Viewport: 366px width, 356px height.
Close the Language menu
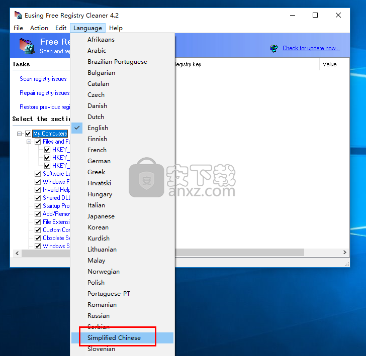tap(87, 28)
